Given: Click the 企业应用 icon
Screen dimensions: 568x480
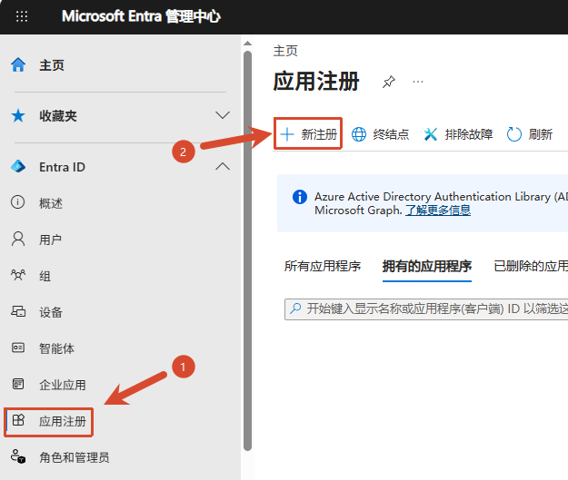Looking at the screenshot, I should pyautogui.click(x=18, y=384).
